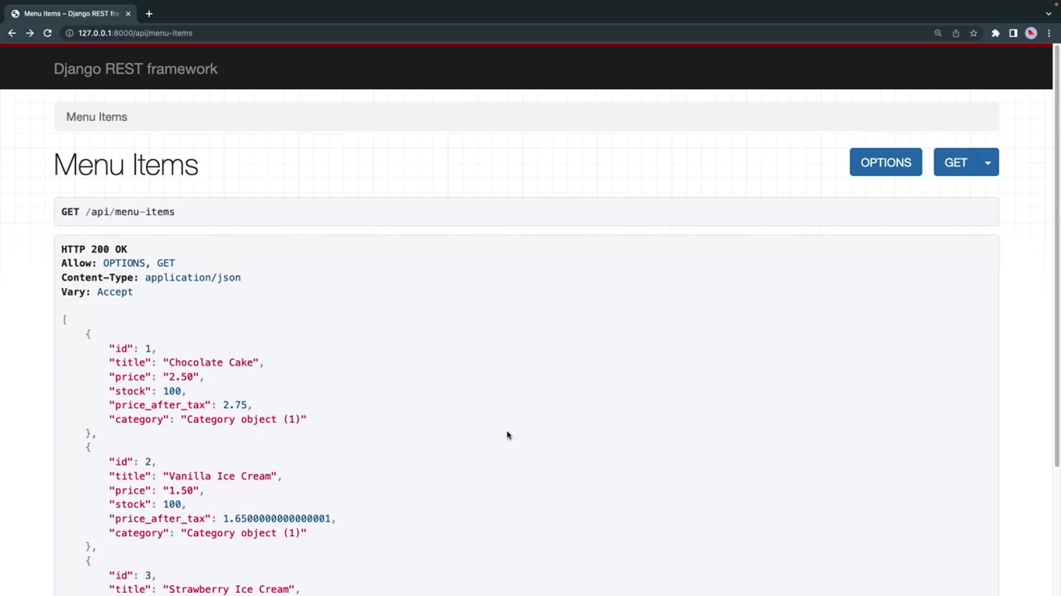Image resolution: width=1061 pixels, height=596 pixels.
Task: Expand the tab search chevron
Action: coord(1049,13)
